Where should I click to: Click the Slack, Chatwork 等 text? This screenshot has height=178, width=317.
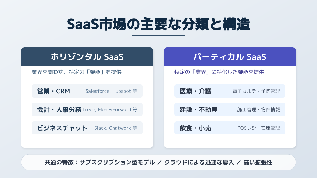point(116,128)
